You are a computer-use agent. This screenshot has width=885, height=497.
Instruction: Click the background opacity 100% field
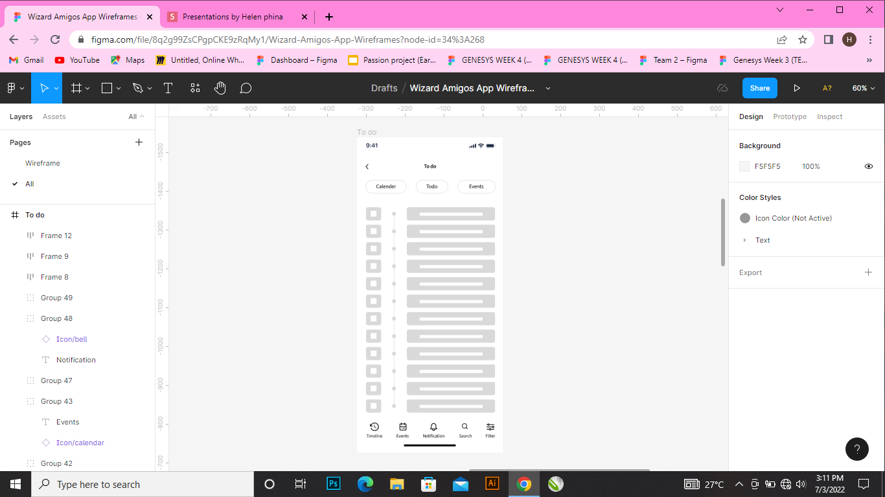pyautogui.click(x=811, y=166)
